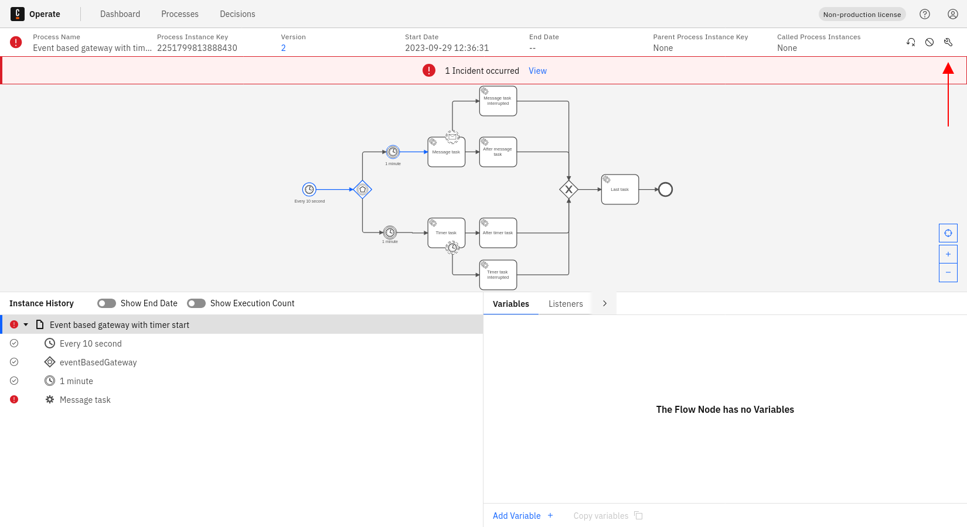
Task: Open the help question mark icon
Action: pos(925,14)
